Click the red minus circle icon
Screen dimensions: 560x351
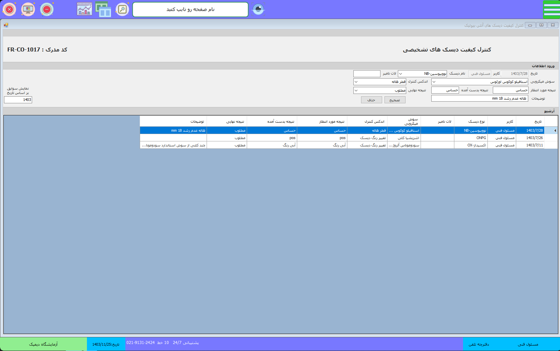point(47,9)
